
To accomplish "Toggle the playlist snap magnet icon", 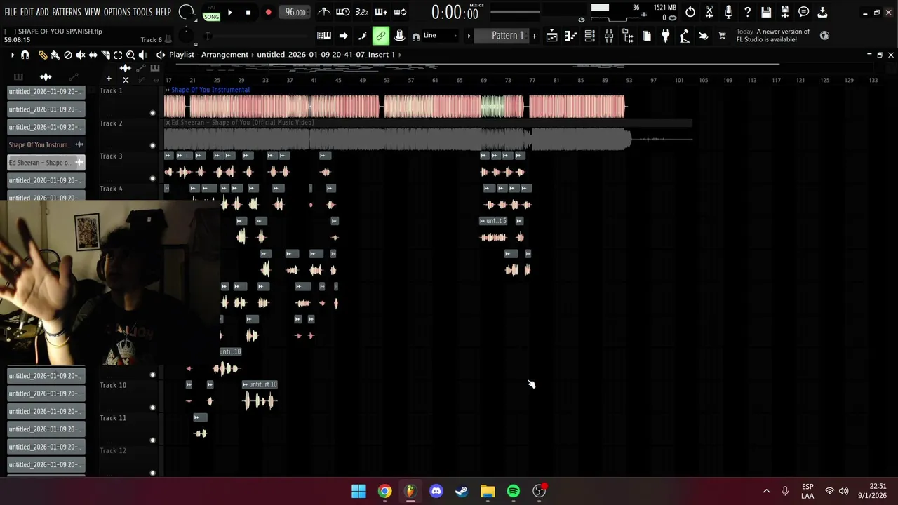I will coord(25,55).
